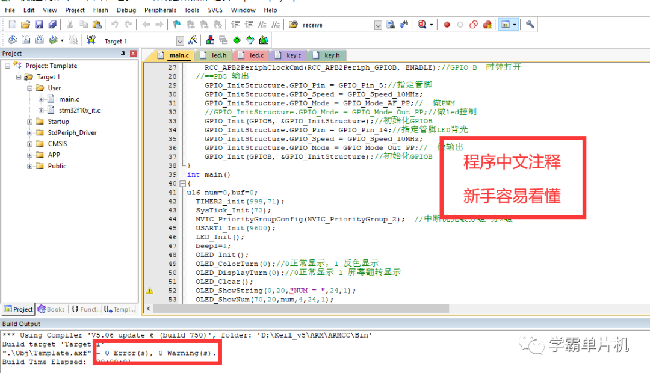Viewport: 650px width, 373px height.
Task: Click the Incremental Find binoculars icon
Action: pyautogui.click(x=404, y=25)
